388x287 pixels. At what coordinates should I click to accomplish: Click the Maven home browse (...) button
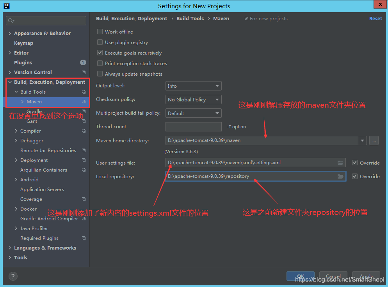[x=374, y=140]
